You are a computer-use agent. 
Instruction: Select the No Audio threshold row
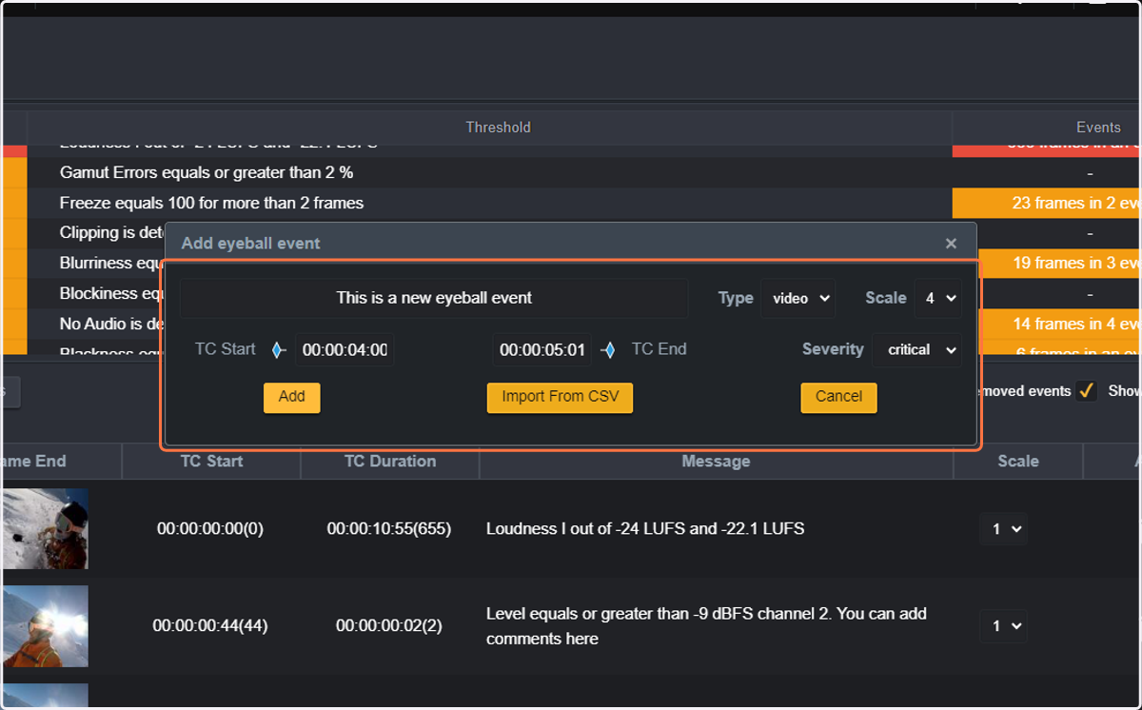point(95,324)
